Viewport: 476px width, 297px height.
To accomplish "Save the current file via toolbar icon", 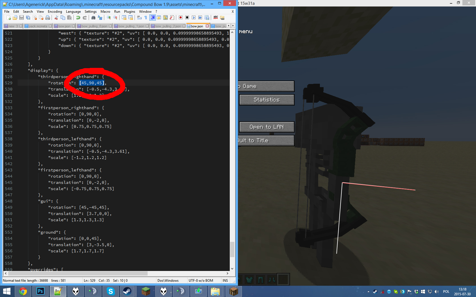I will (22, 18).
